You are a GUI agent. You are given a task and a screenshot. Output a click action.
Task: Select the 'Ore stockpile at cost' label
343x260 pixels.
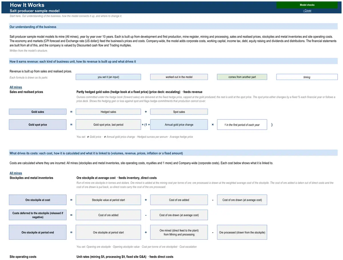pos(38,200)
